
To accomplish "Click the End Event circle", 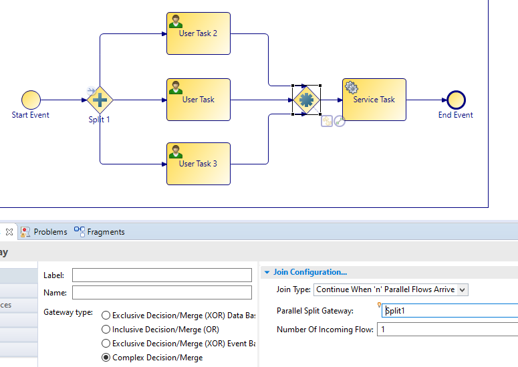I will coord(455,100).
